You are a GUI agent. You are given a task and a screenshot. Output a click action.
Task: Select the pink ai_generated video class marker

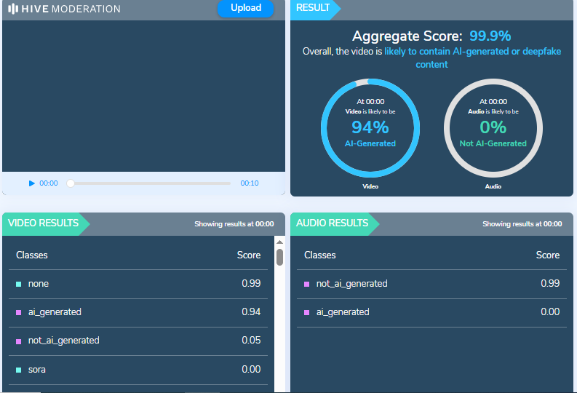[18, 312]
